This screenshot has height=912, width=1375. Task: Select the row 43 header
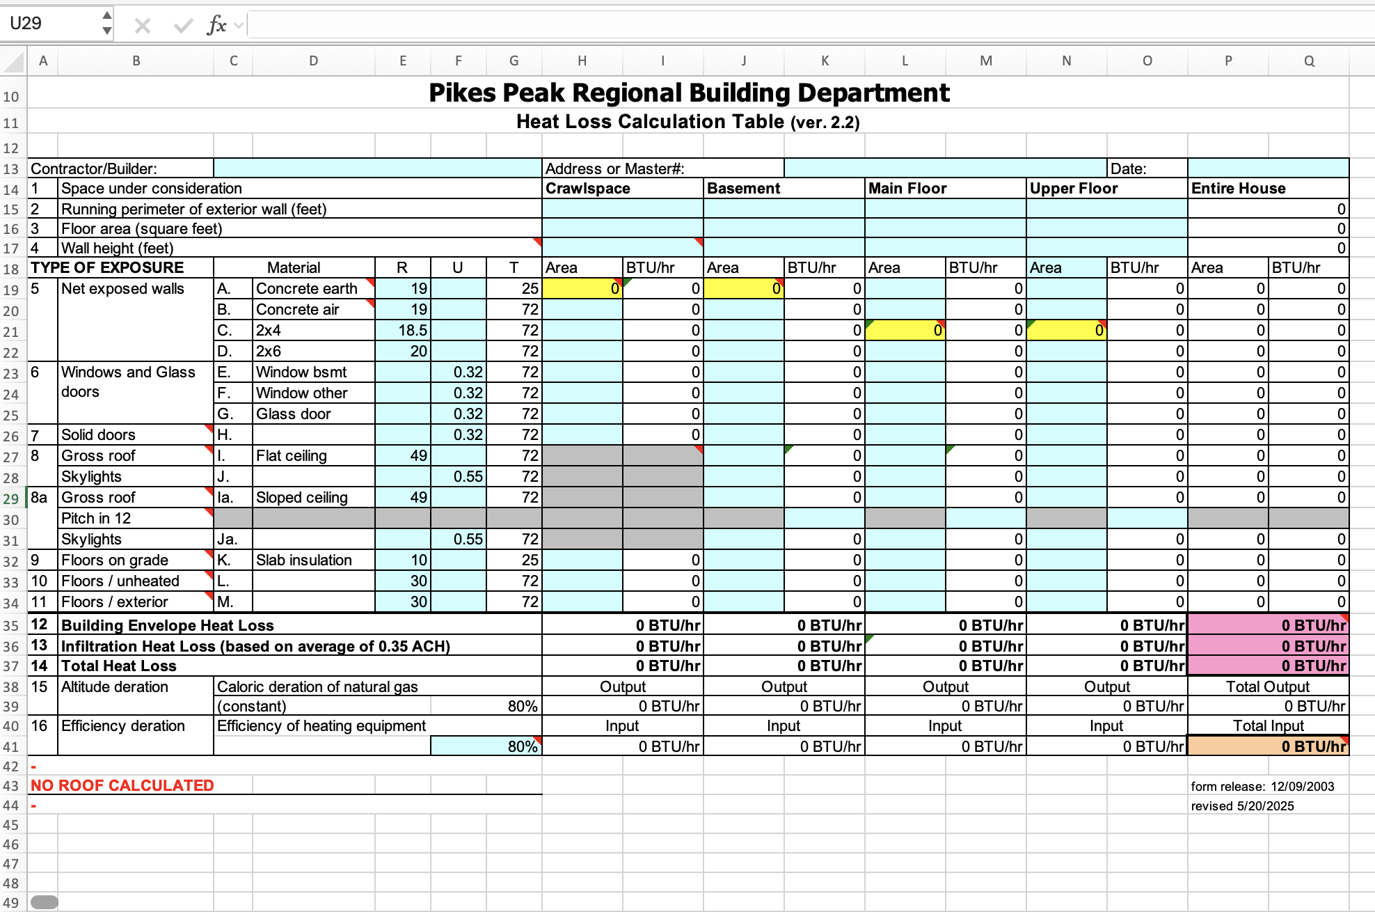coord(12,786)
